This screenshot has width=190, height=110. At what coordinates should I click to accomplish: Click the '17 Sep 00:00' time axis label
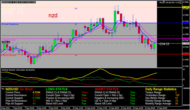(162, 108)
